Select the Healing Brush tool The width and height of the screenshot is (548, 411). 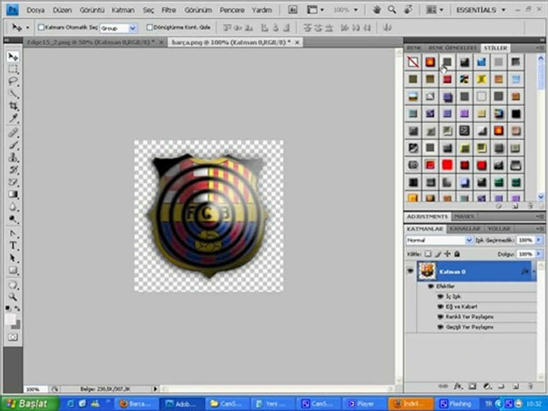point(13,133)
